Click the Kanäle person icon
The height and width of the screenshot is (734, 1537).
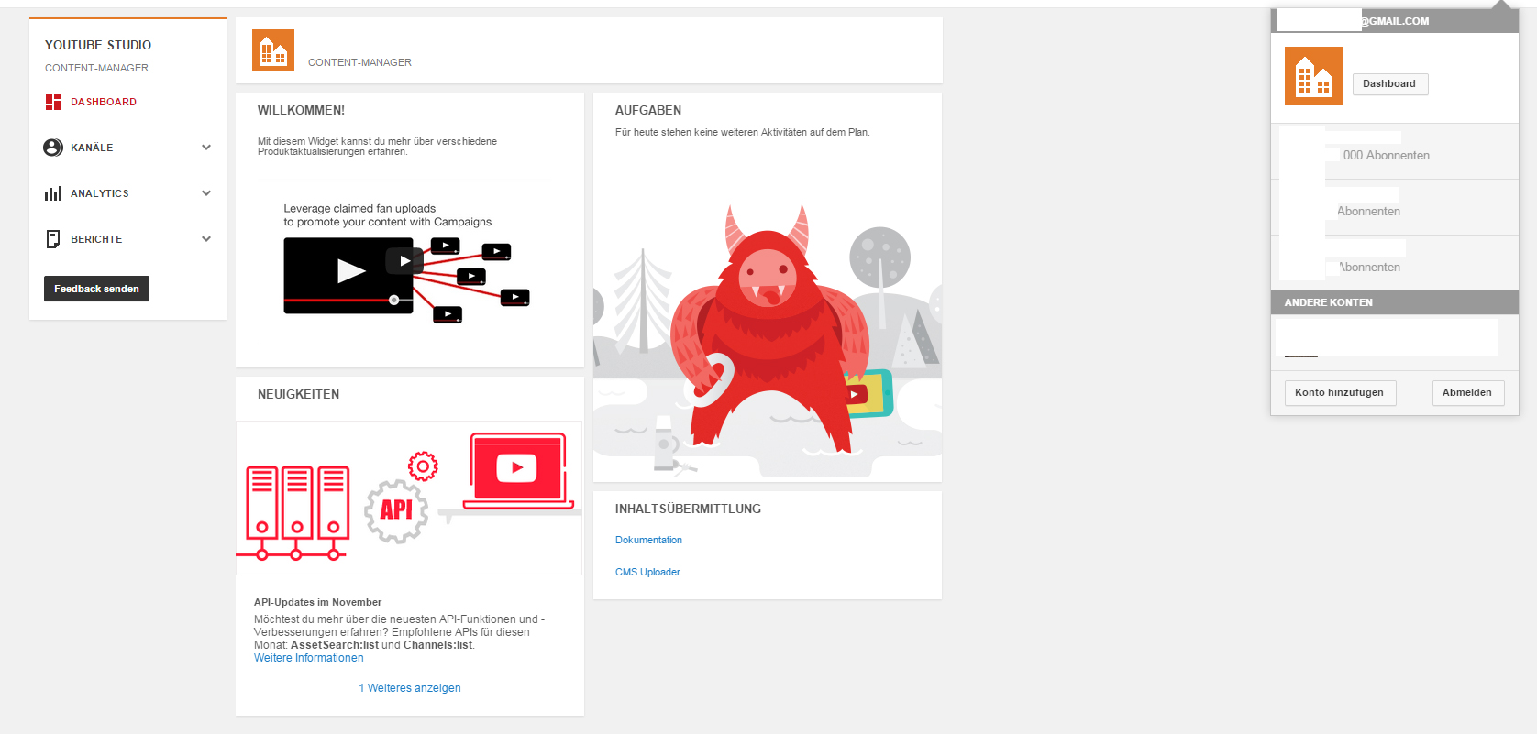click(53, 148)
